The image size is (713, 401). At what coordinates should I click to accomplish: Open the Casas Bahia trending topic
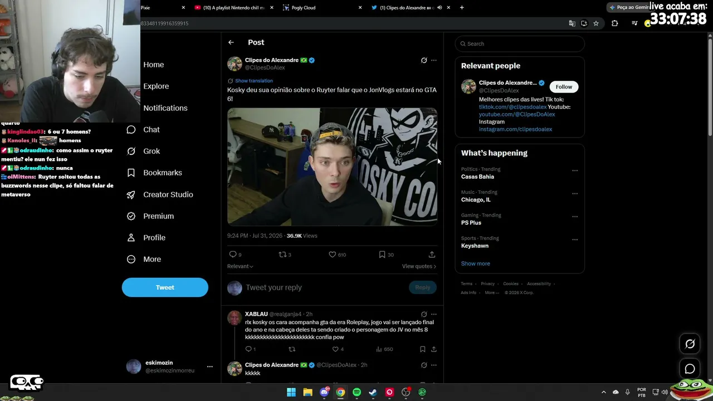477,177
